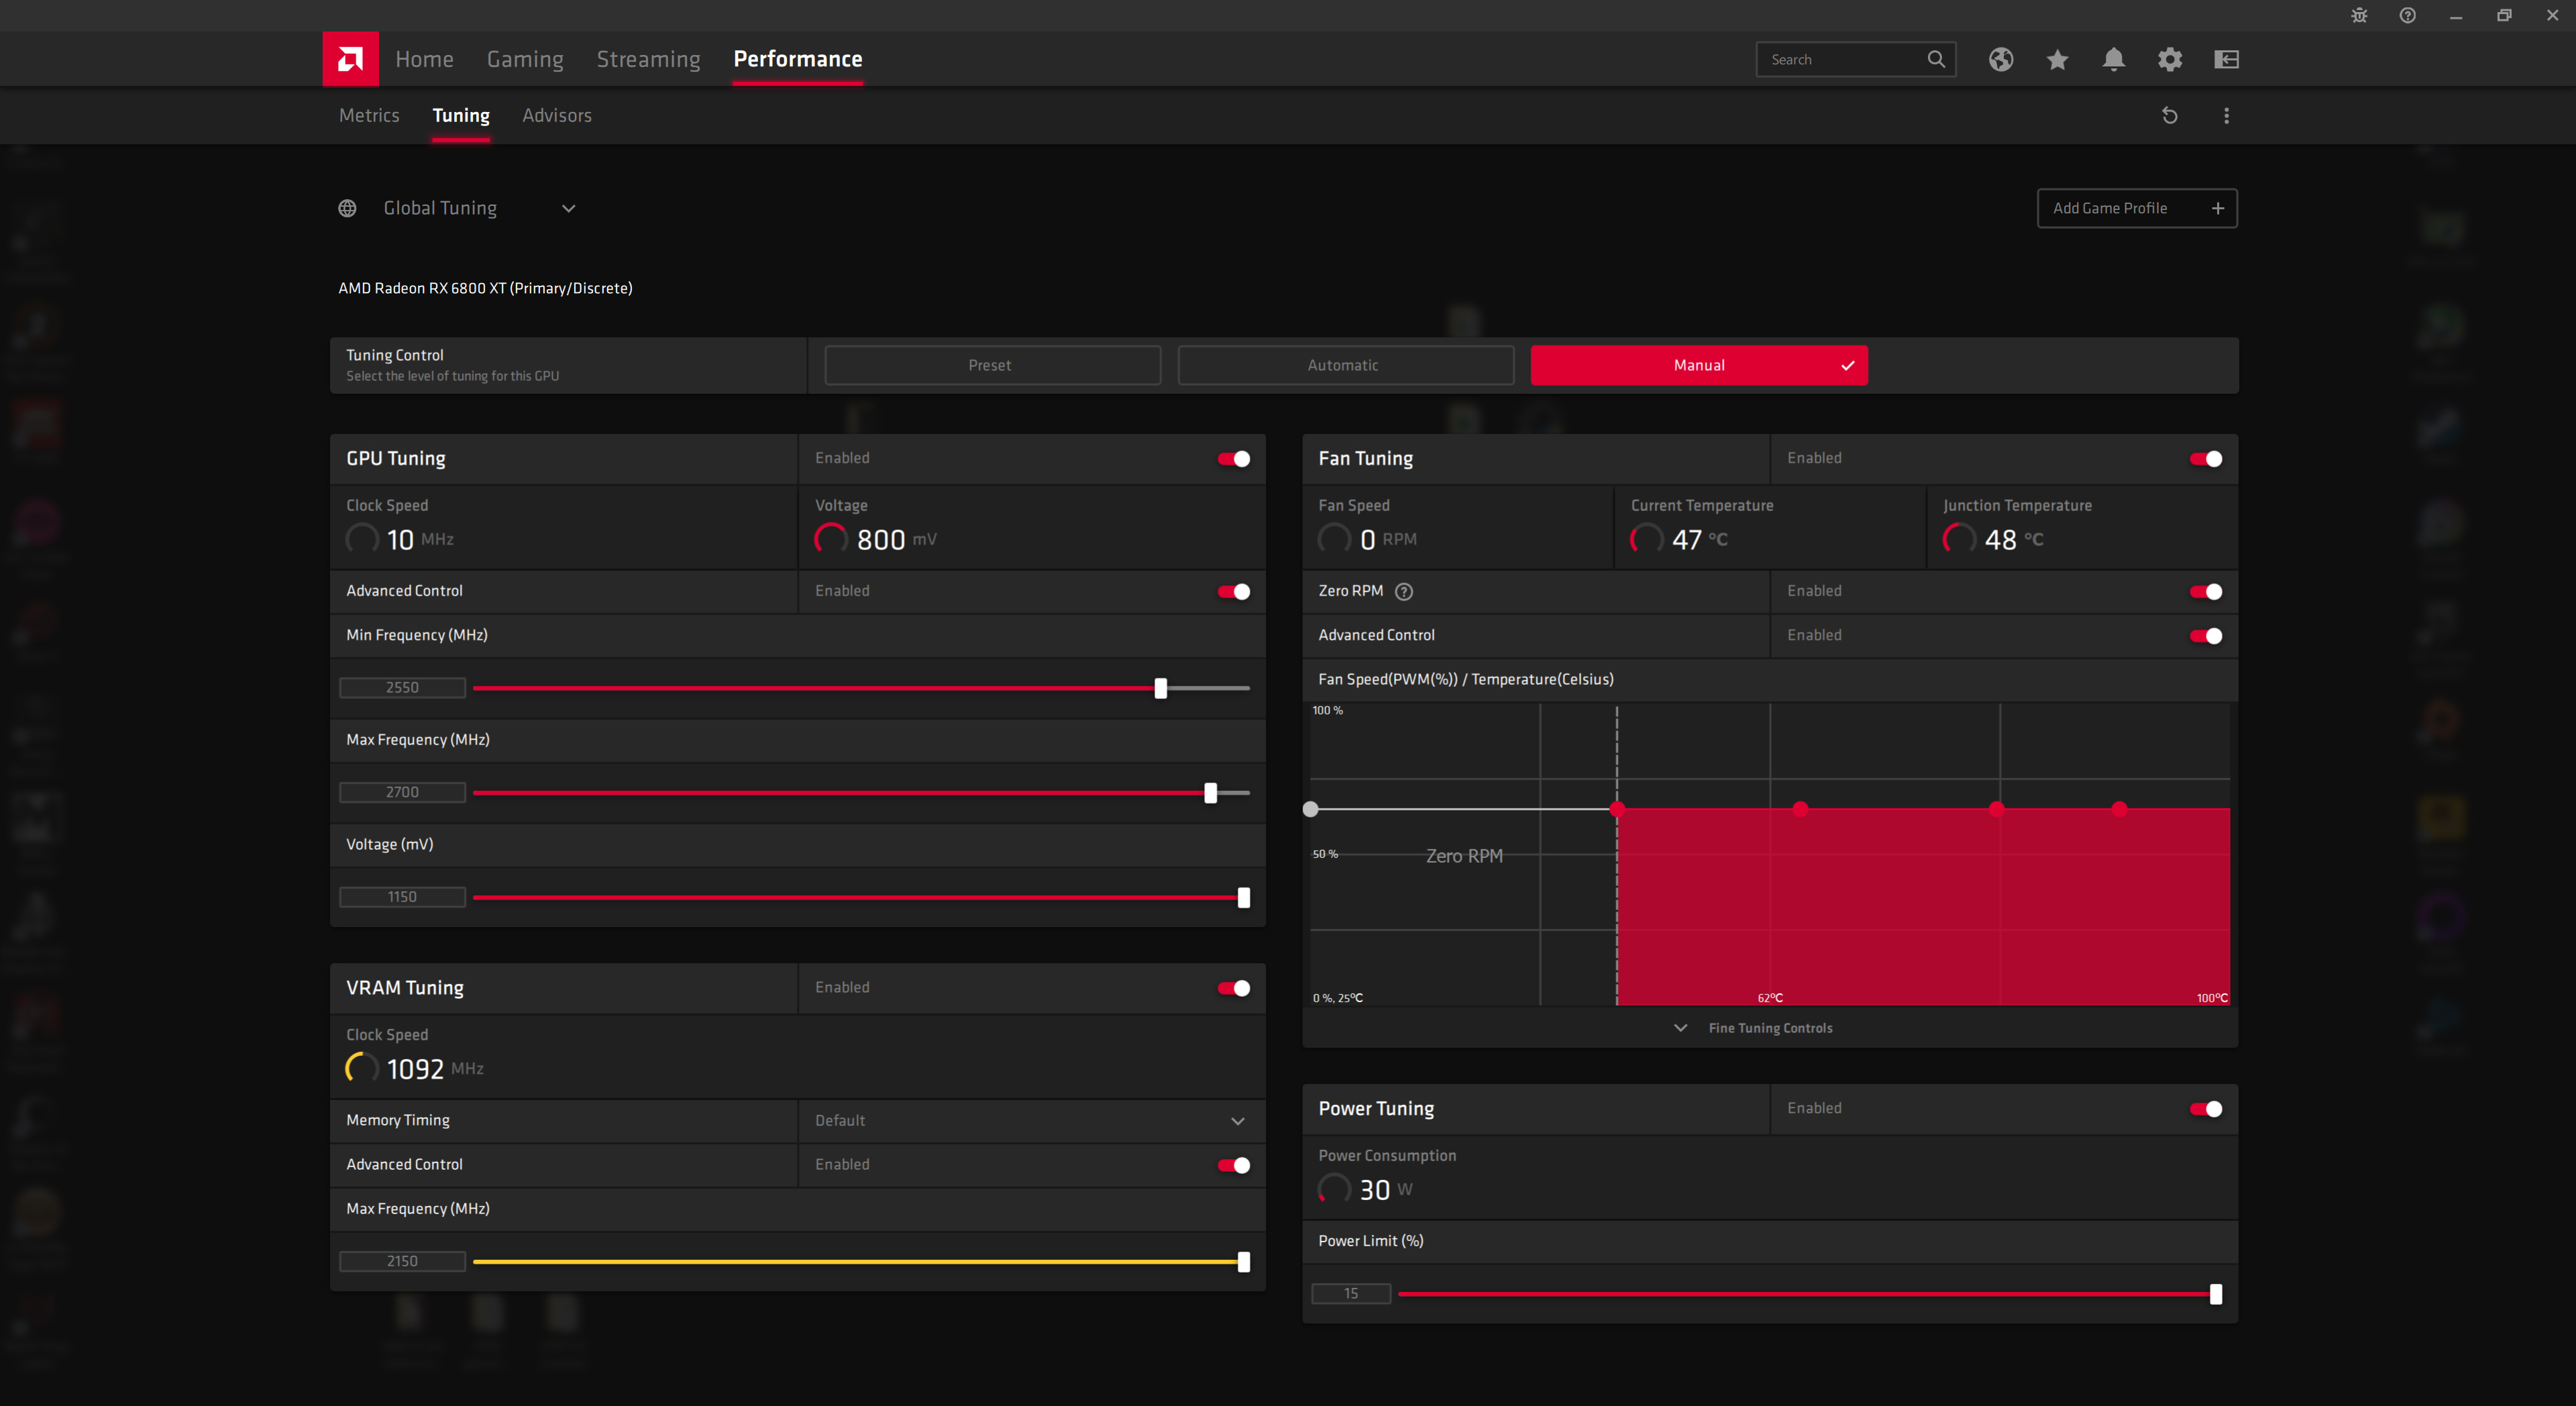2576x1406 pixels.
Task: Click the Min Frequency slider handle
Action: click(x=1160, y=688)
